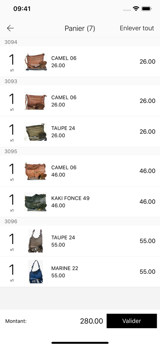160x347 pixels.
Task: Click the Valider button
Action: tap(132, 321)
